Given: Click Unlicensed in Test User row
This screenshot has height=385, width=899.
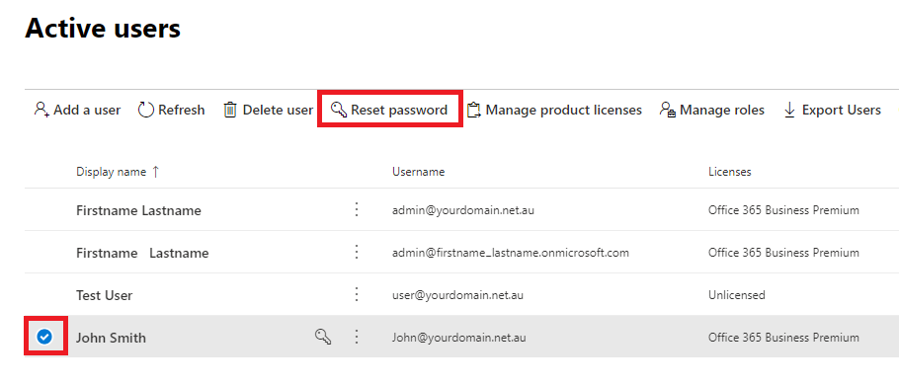Looking at the screenshot, I should pos(737,295).
